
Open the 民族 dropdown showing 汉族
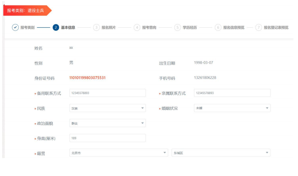tap(108, 108)
